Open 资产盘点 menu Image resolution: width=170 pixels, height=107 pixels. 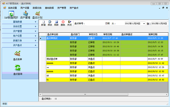[74, 8]
